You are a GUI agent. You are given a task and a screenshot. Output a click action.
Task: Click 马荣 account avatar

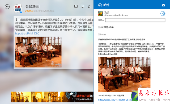coord(101,14)
